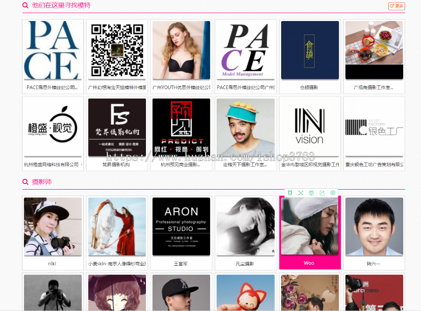The width and height of the screenshot is (421, 311).
Task: Open the gear settings icon above Woo
Action: coord(333,193)
